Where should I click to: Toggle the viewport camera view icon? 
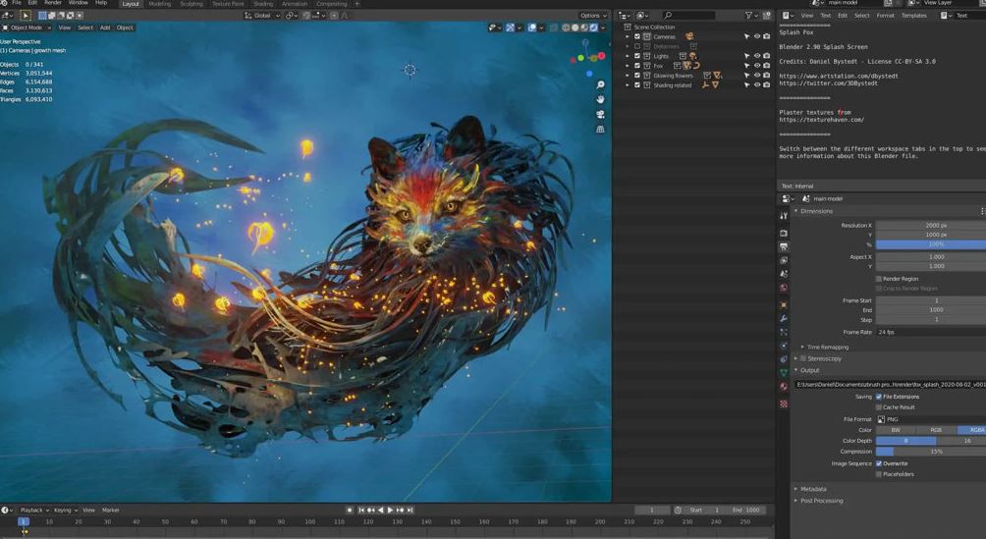pos(600,115)
